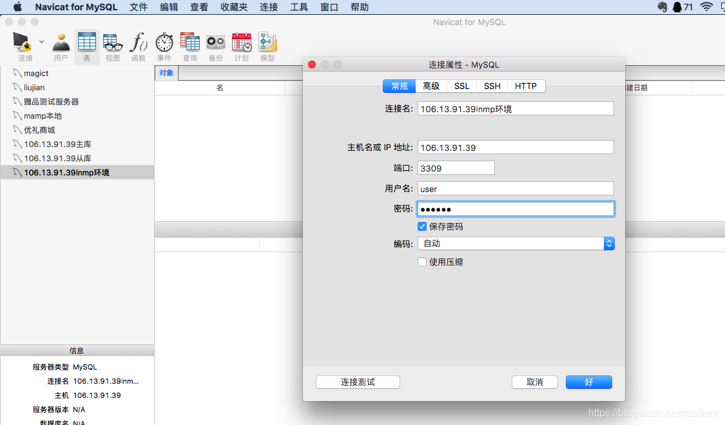Click the notification bell icon showing 71
Image resolution: width=725 pixels, height=425 pixels.
(682, 7)
